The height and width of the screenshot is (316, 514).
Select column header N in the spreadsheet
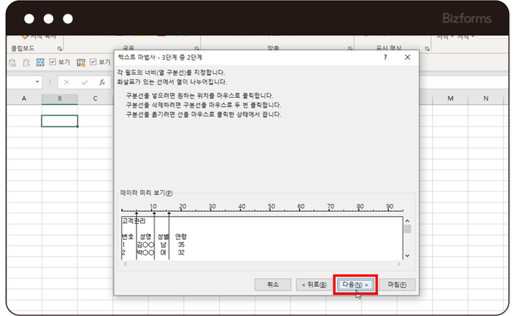[486, 98]
